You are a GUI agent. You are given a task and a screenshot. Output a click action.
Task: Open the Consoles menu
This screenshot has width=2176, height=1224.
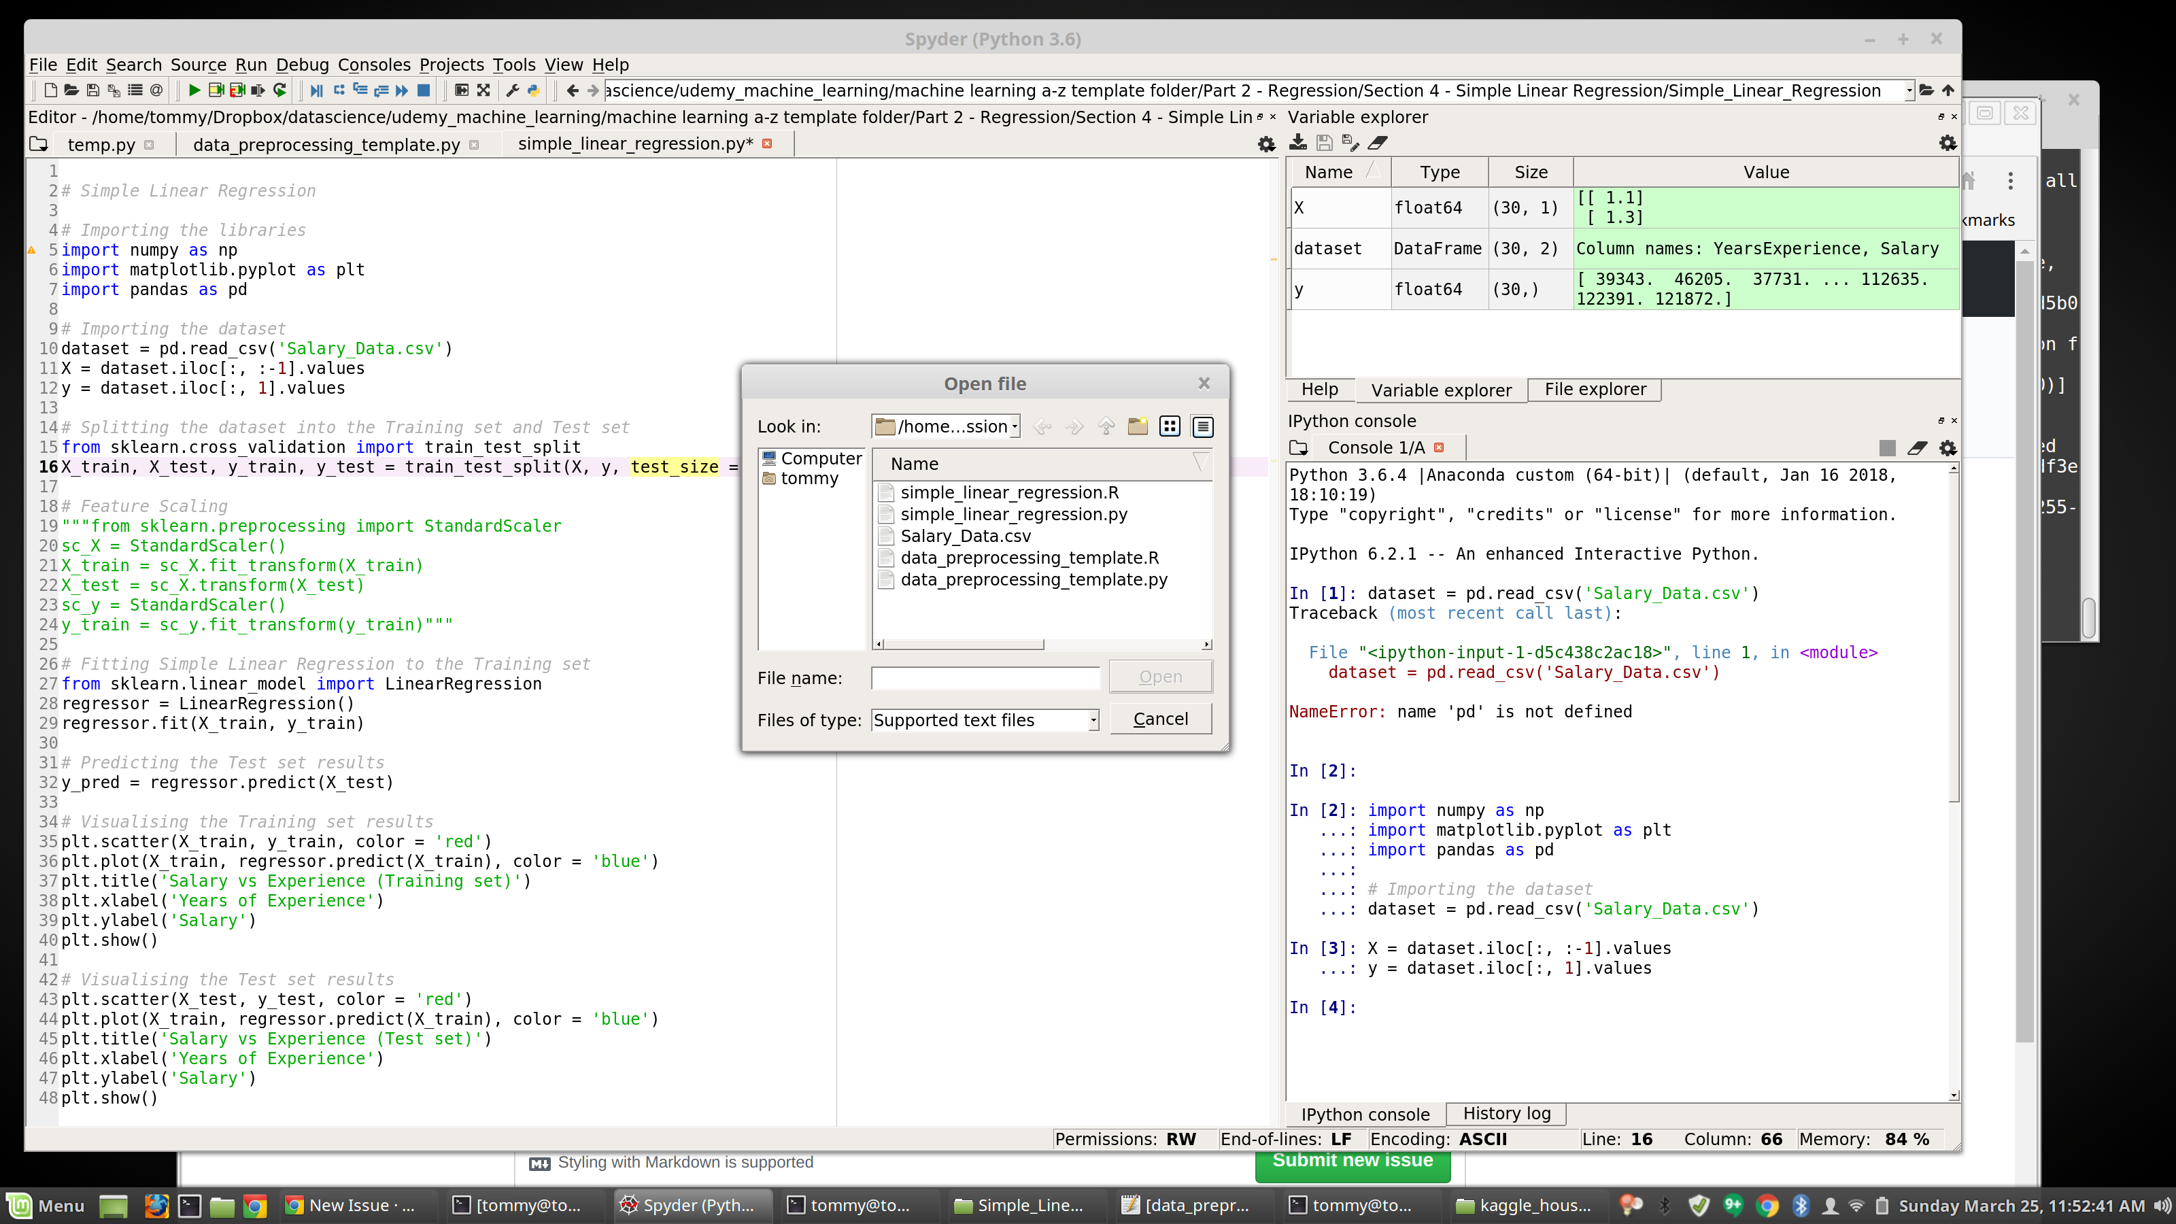coord(373,65)
